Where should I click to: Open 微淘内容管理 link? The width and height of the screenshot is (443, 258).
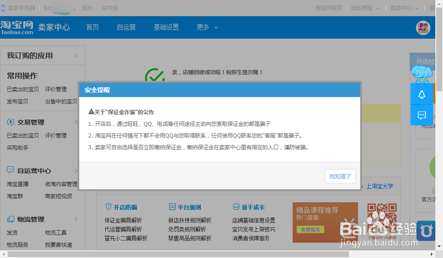tap(61, 184)
